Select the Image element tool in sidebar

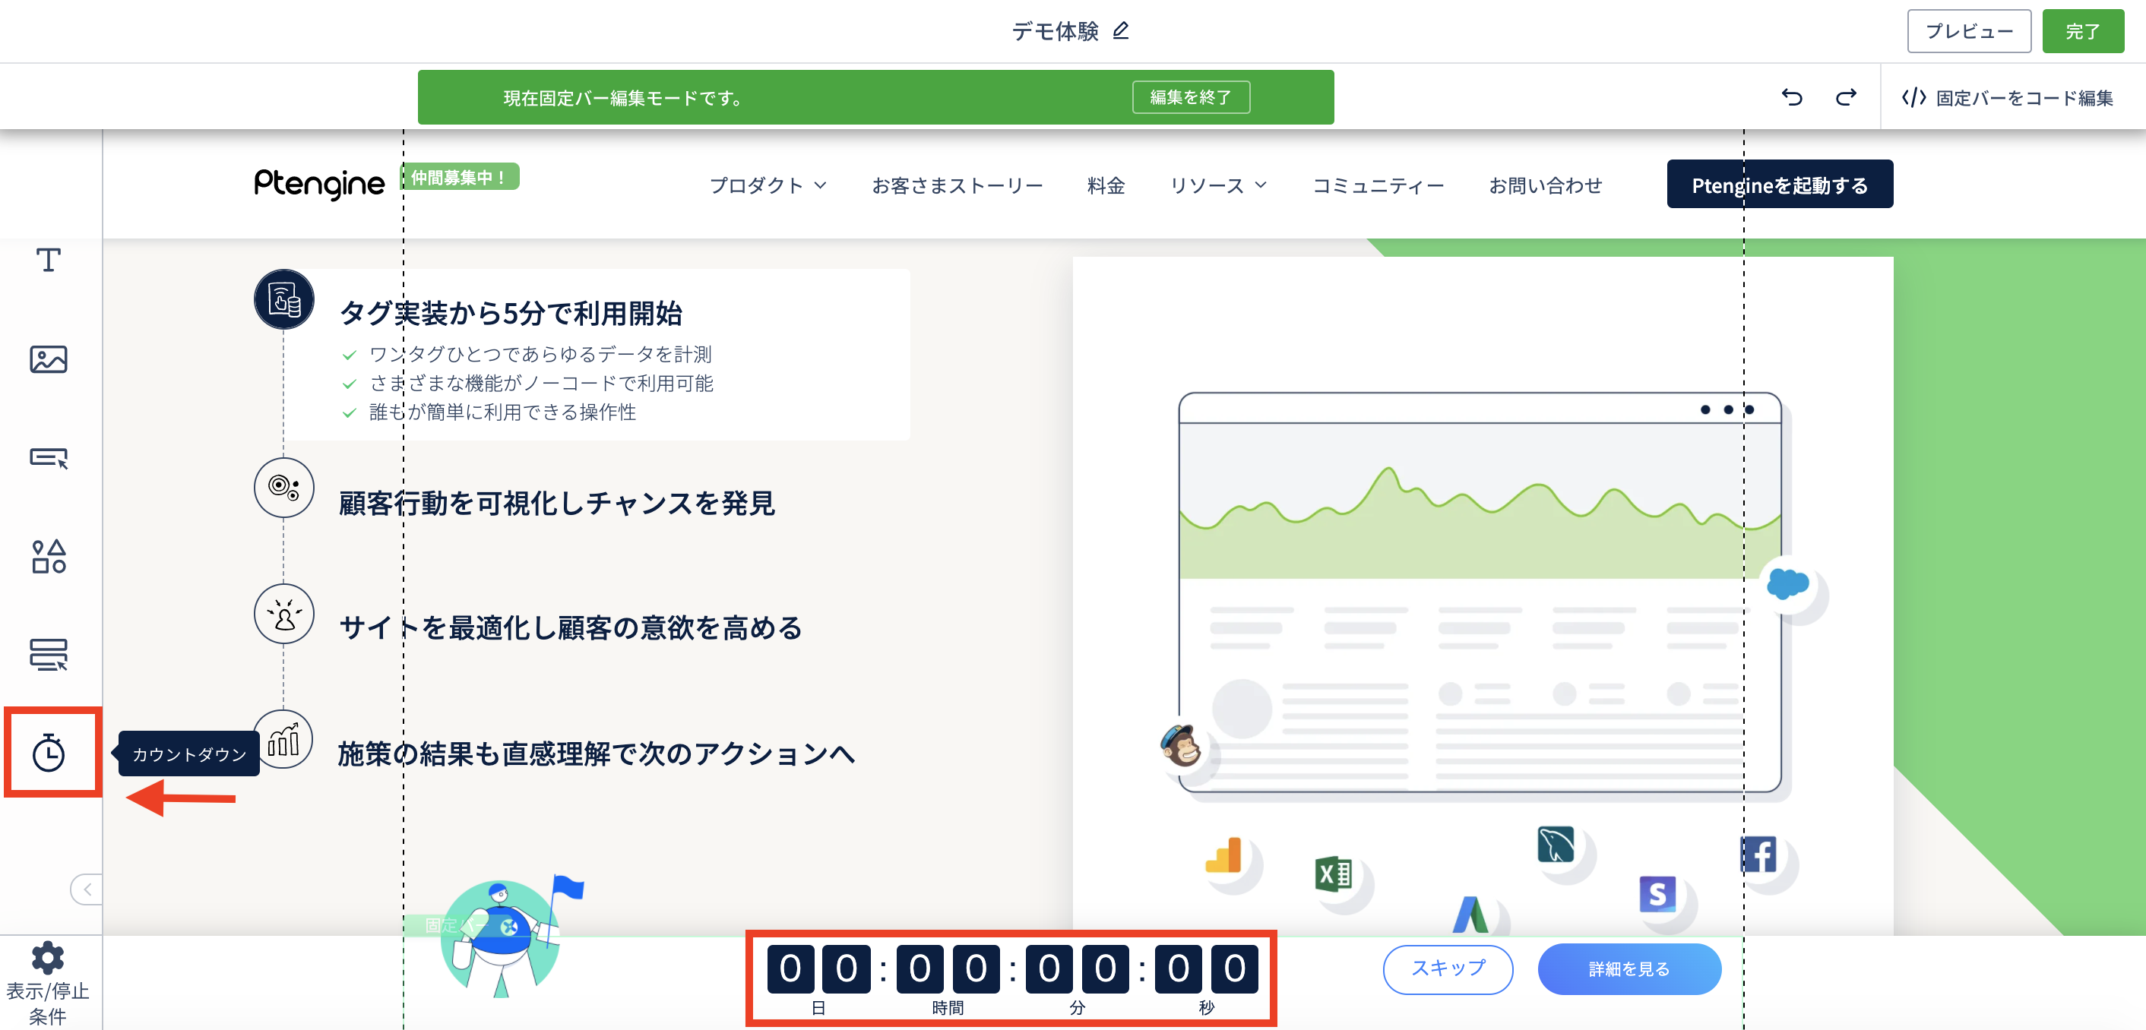pos(49,359)
